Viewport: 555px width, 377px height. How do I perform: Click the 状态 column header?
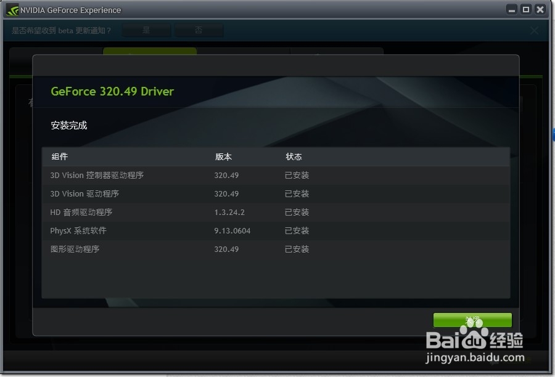point(294,156)
